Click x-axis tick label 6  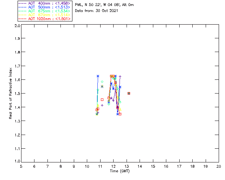(x=34, y=166)
